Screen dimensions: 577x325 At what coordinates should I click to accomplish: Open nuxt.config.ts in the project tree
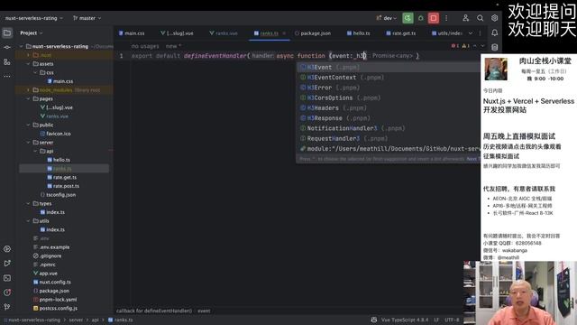point(52,282)
